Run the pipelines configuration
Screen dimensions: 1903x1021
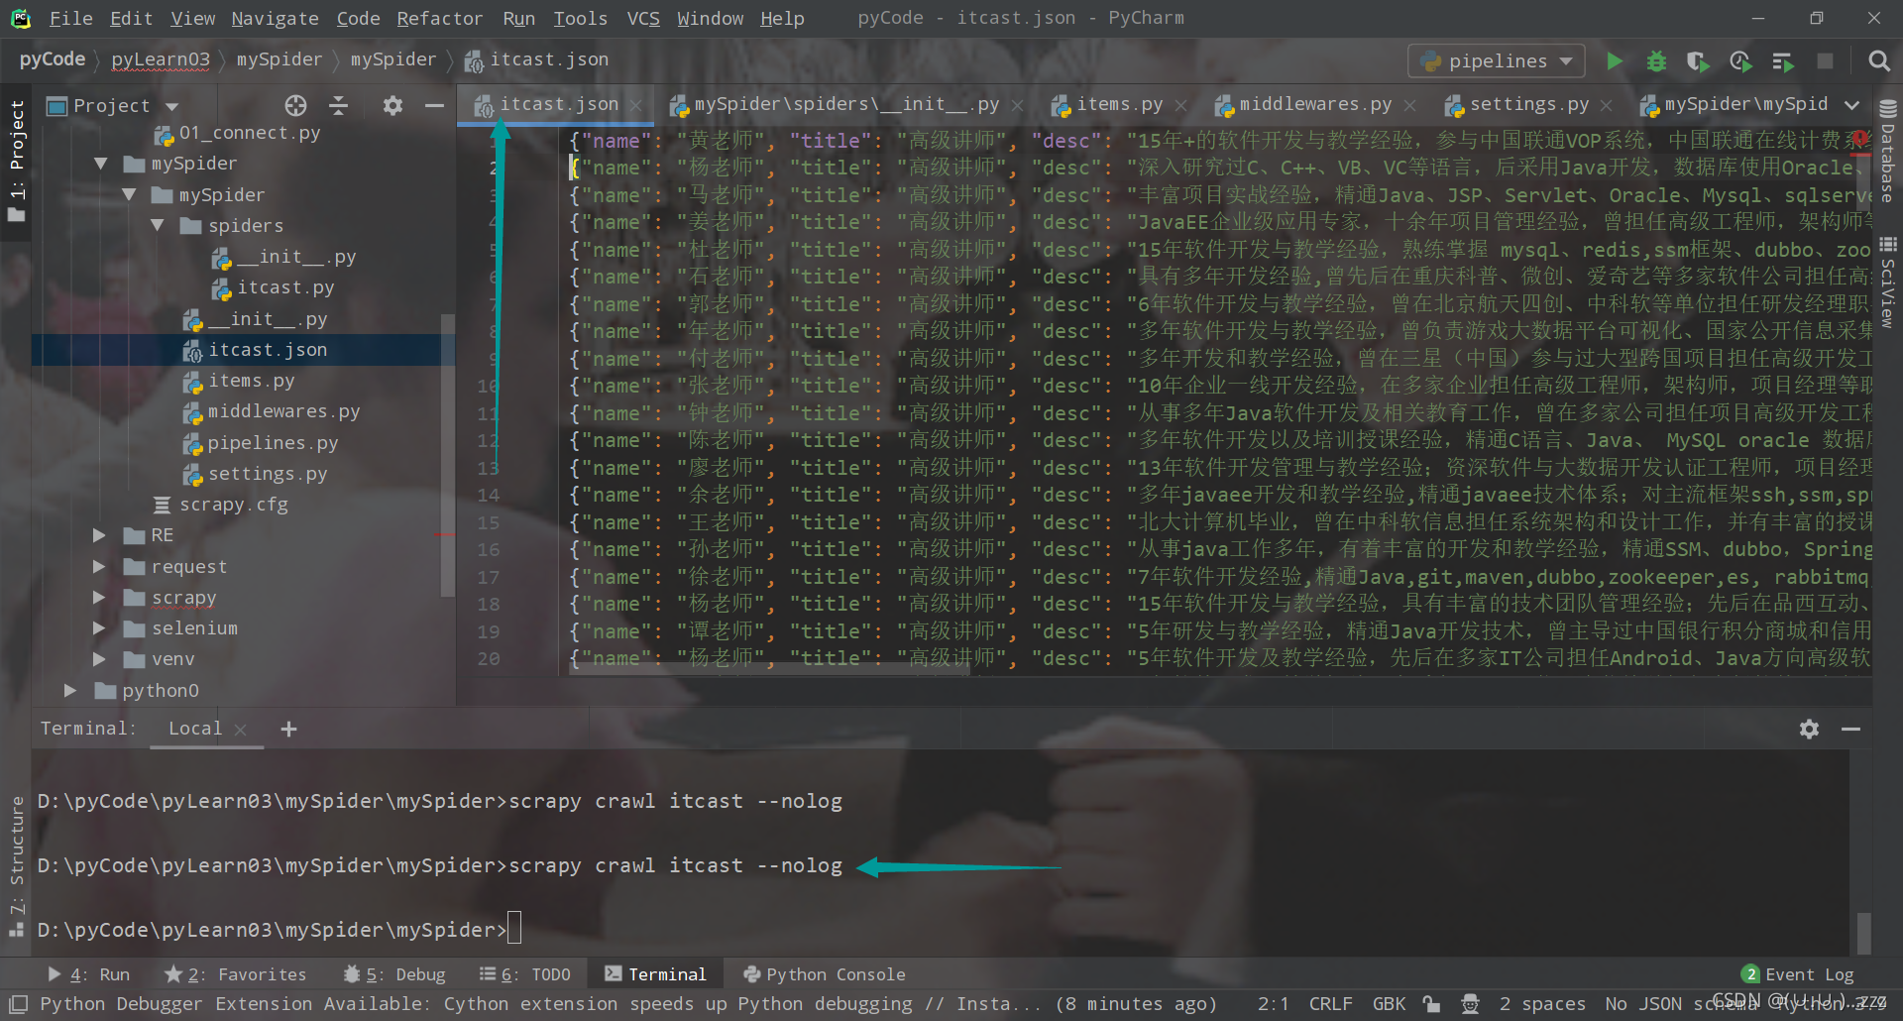click(x=1615, y=61)
